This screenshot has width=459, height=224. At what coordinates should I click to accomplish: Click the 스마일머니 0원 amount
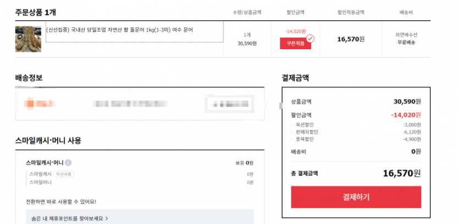tap(250, 182)
